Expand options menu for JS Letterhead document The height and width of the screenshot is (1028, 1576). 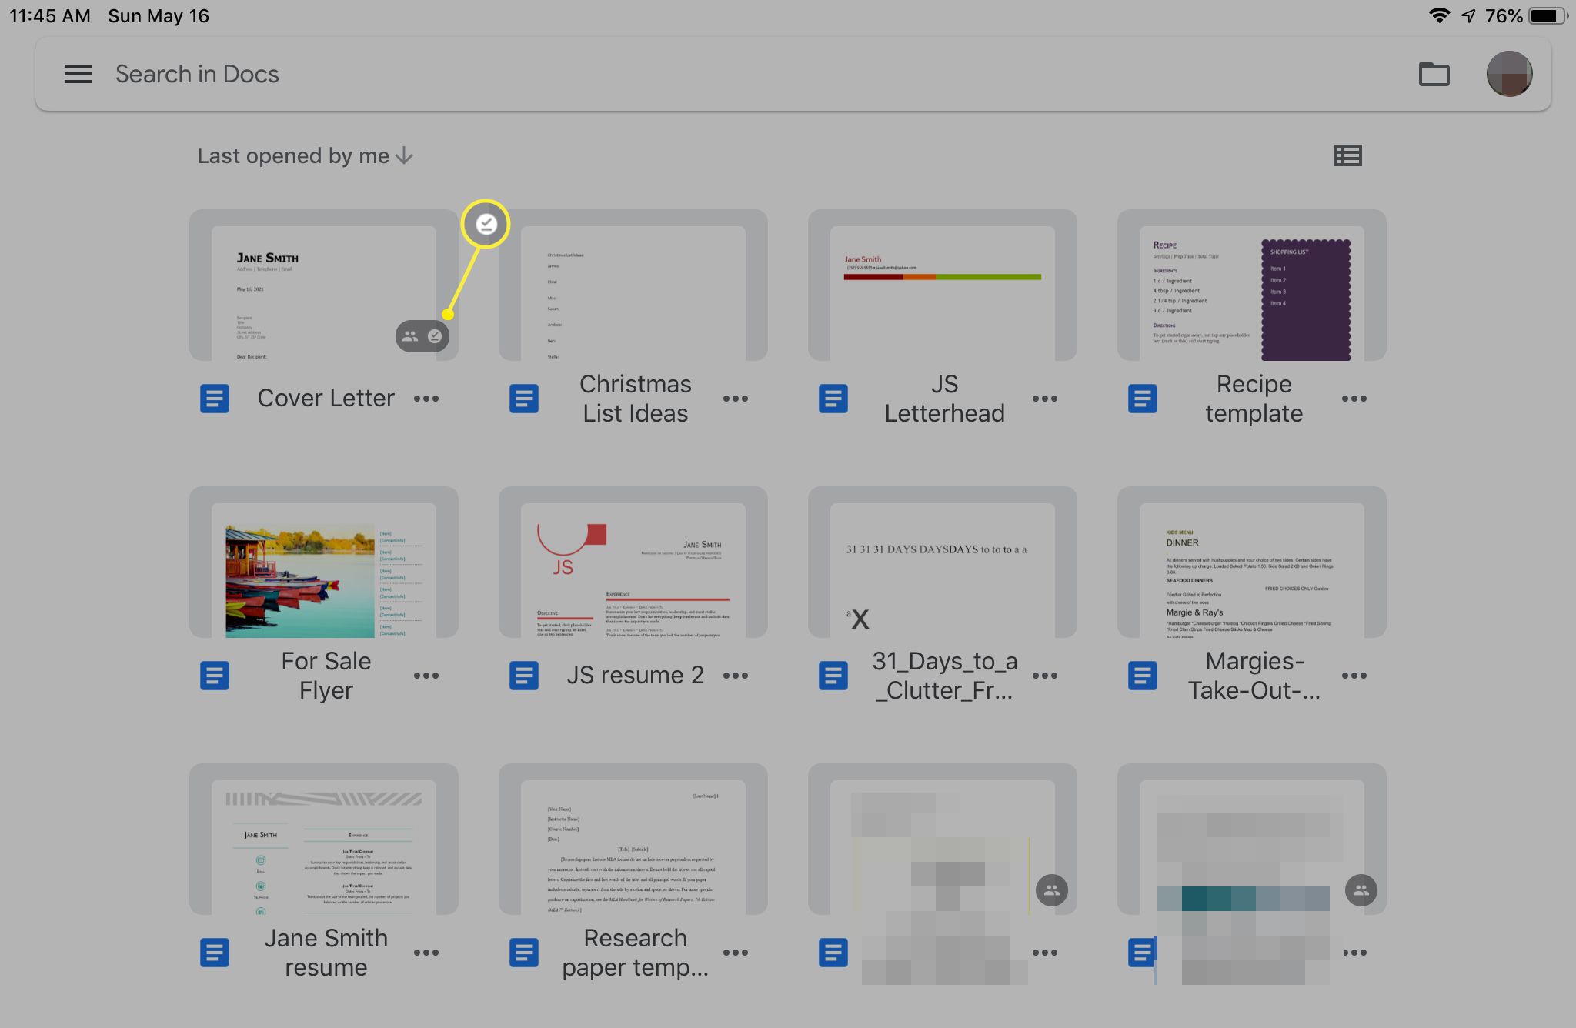tap(1044, 399)
